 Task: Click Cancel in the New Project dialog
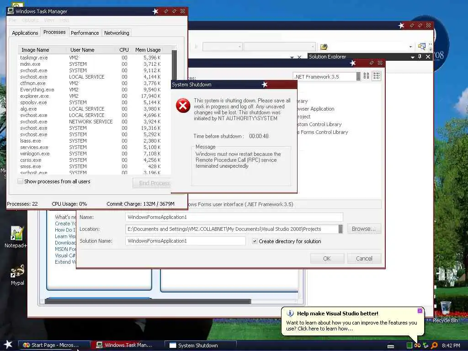[364, 259]
